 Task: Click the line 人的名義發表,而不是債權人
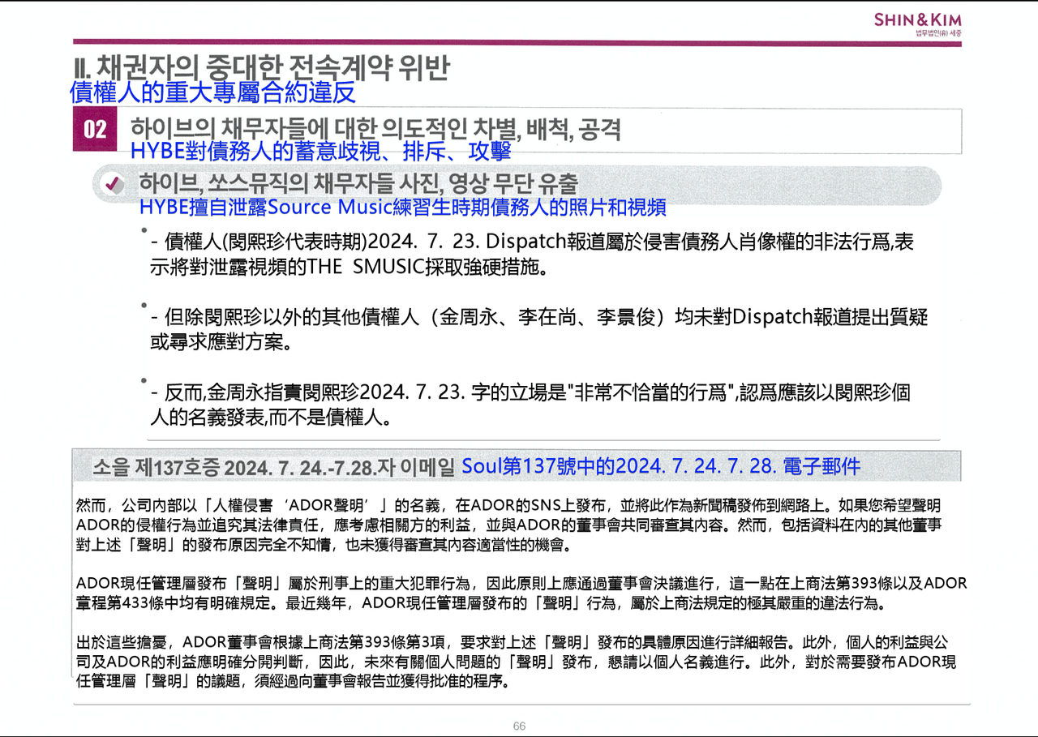point(271,418)
